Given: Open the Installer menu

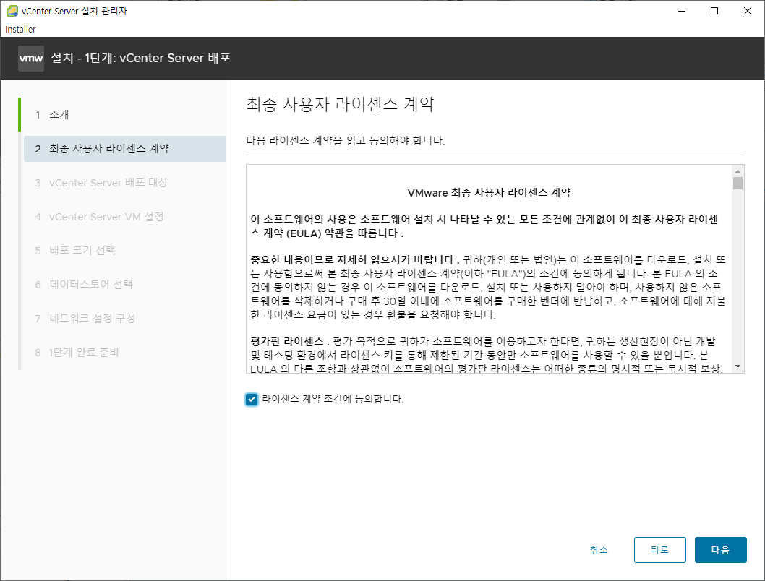Looking at the screenshot, I should [20, 29].
